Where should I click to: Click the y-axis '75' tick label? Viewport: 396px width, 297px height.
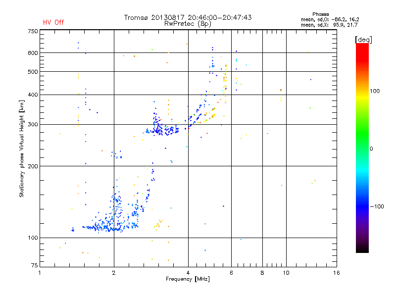35,265
